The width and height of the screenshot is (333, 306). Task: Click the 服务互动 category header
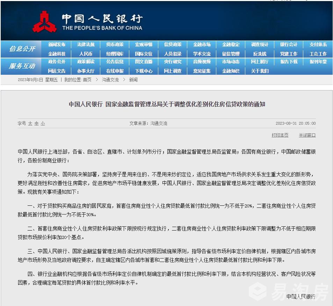(22, 66)
